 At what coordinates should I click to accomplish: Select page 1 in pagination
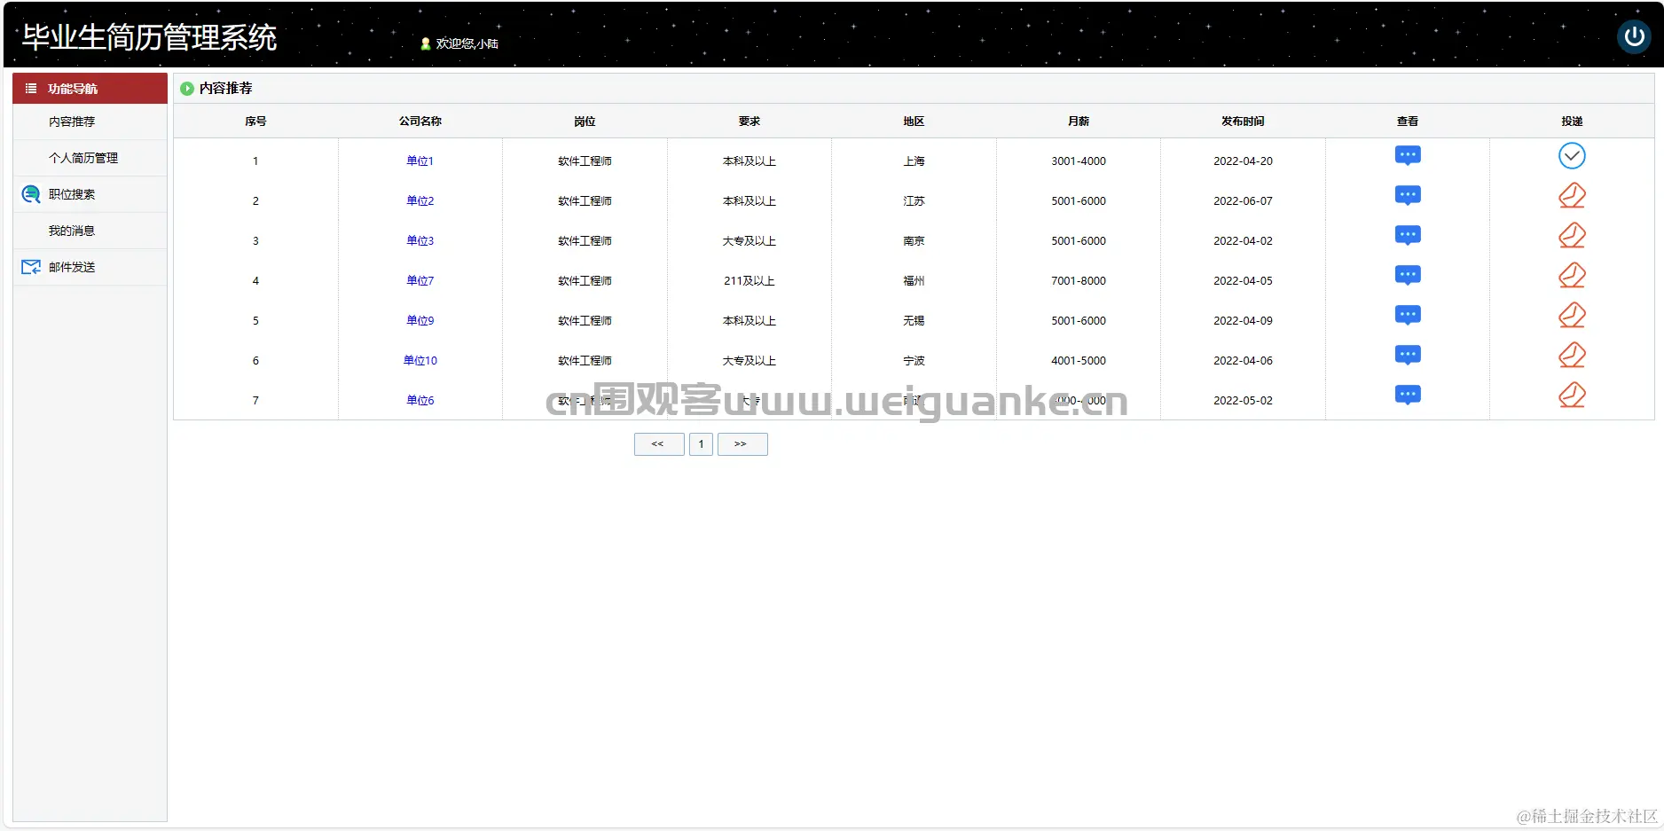click(701, 444)
